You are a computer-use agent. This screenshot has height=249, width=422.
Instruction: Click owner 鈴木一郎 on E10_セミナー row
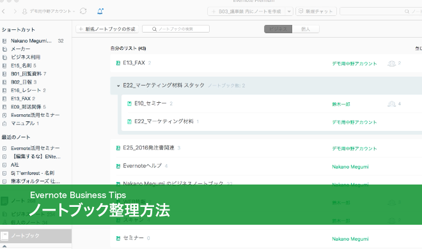[341, 104]
